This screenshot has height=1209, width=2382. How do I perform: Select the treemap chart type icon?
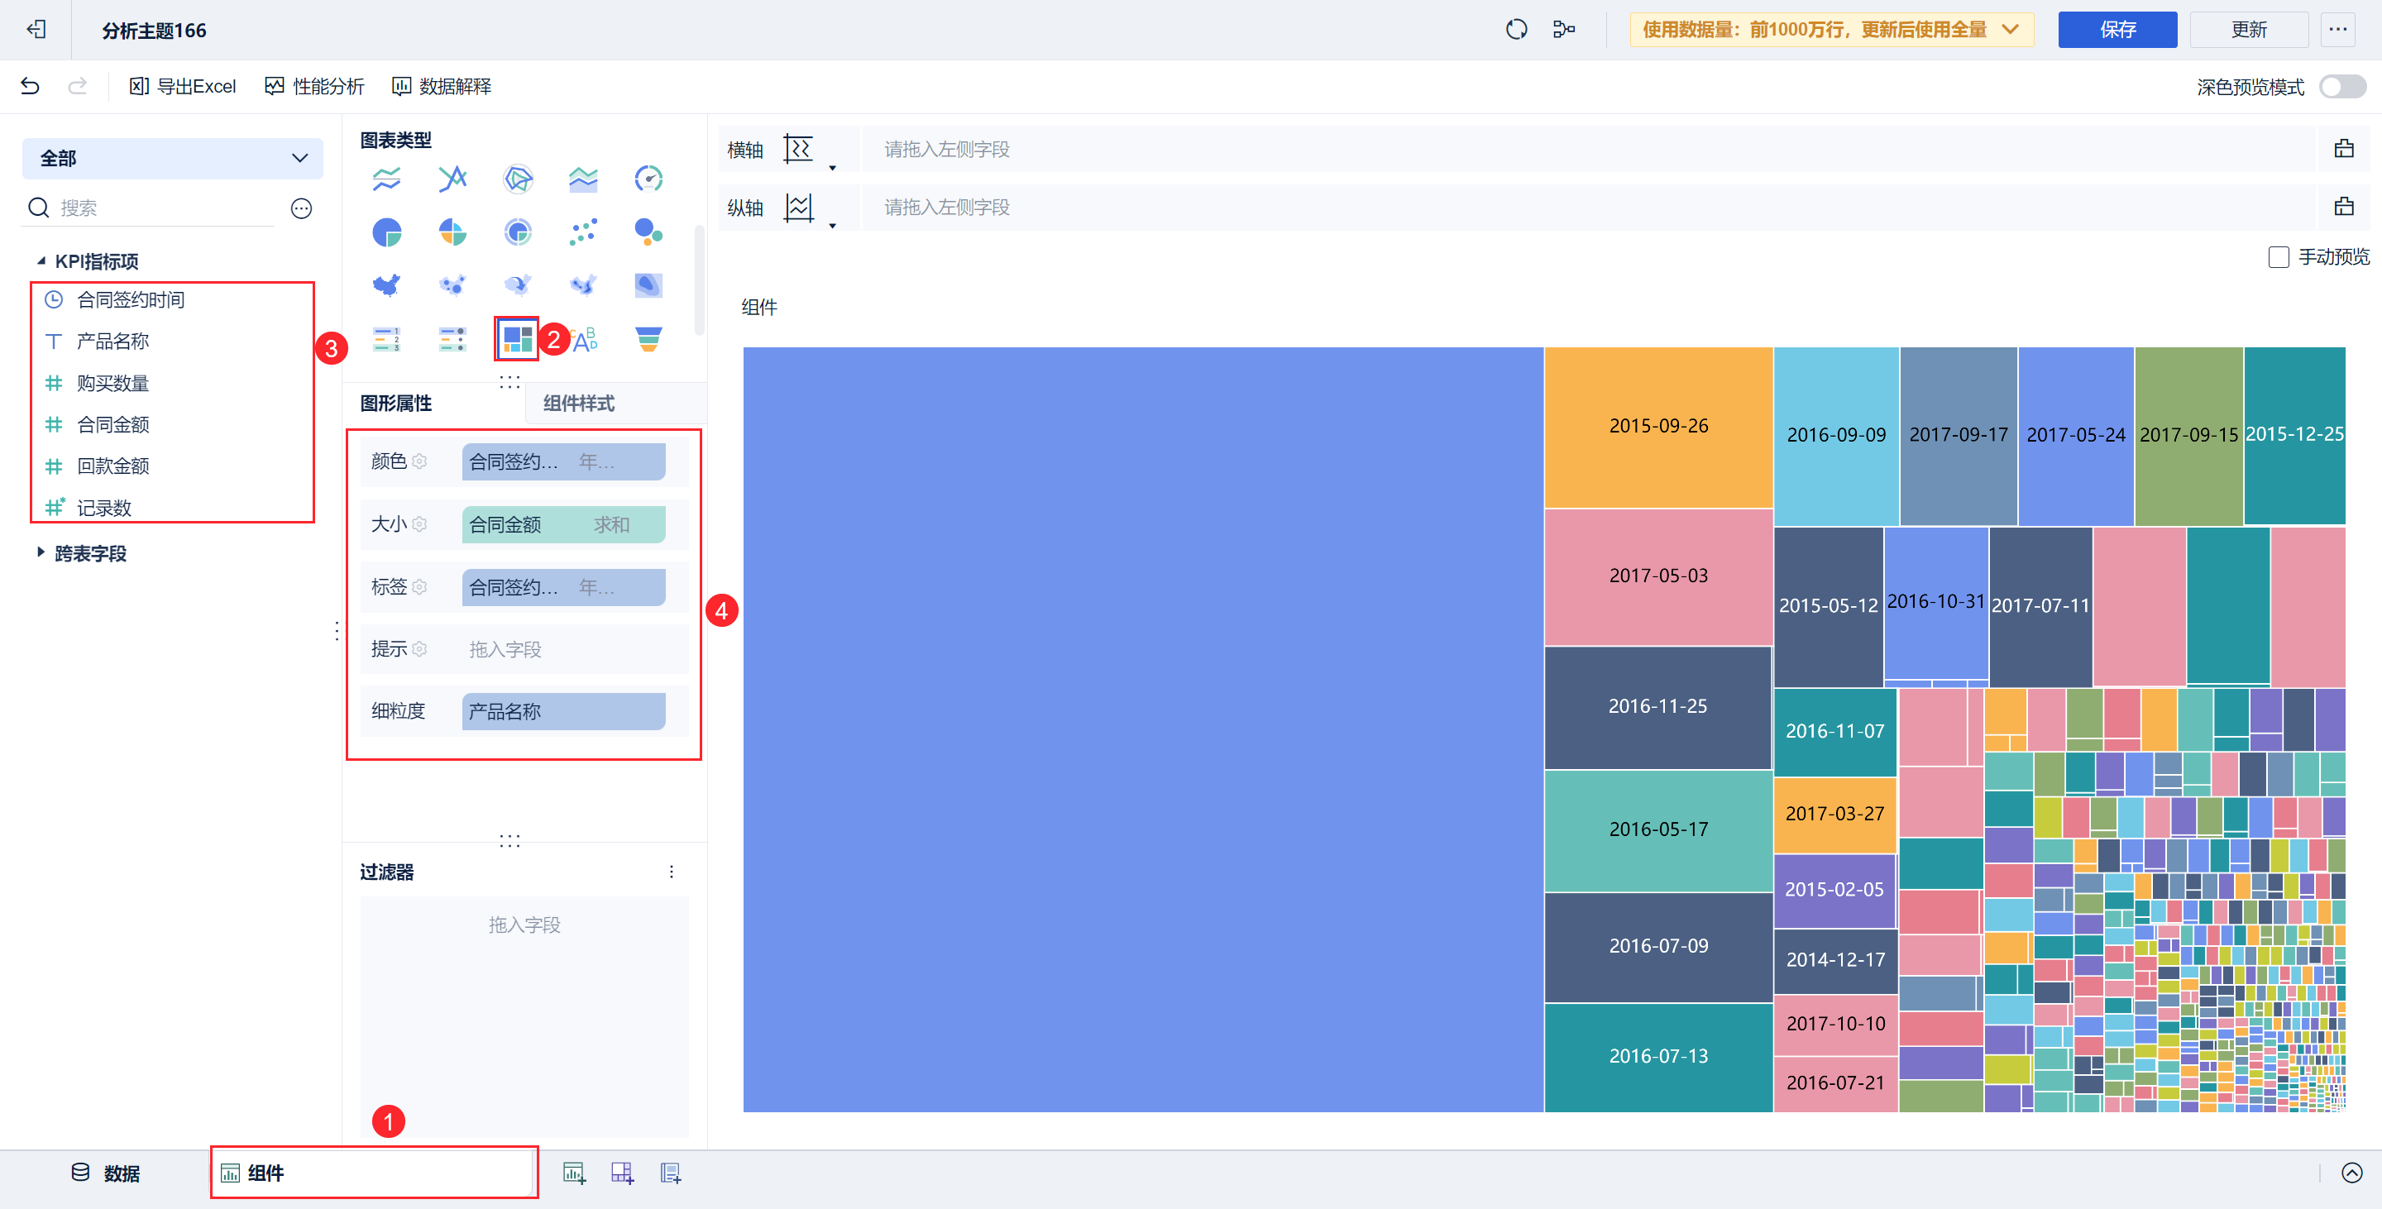[517, 339]
